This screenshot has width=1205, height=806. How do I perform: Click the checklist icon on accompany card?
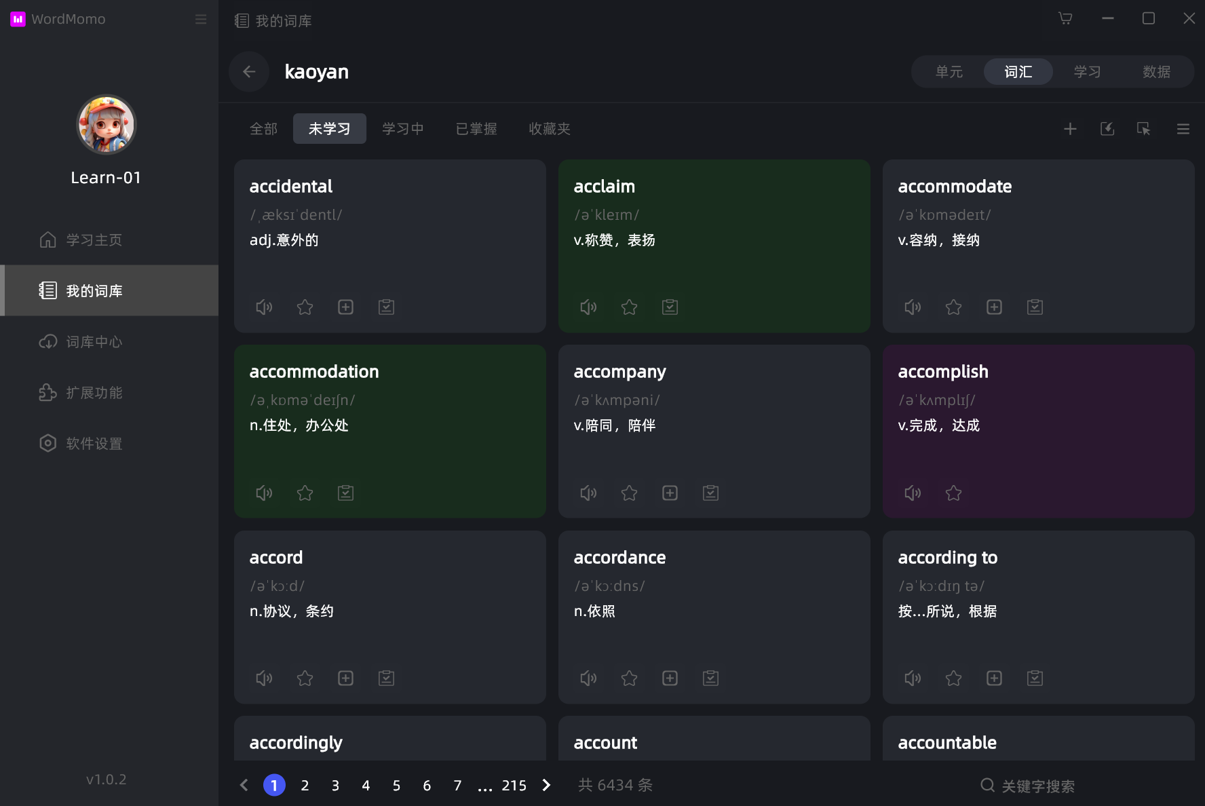click(710, 493)
